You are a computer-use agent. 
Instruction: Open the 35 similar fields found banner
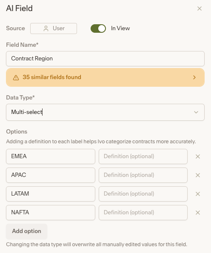(x=105, y=77)
